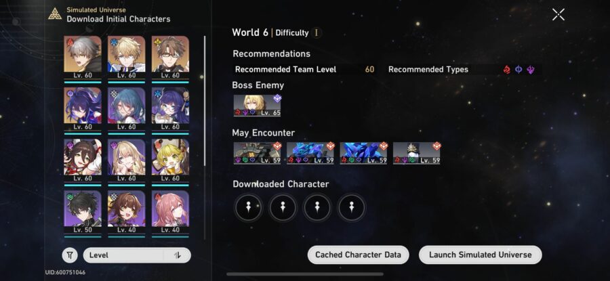Image resolution: width=610 pixels, height=281 pixels.
Task: Launch Simulated Universe
Action: click(x=480, y=255)
